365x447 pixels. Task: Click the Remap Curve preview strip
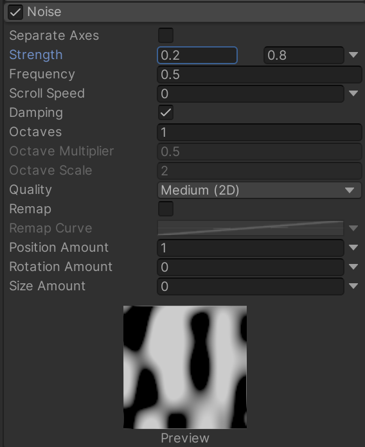[x=251, y=228]
